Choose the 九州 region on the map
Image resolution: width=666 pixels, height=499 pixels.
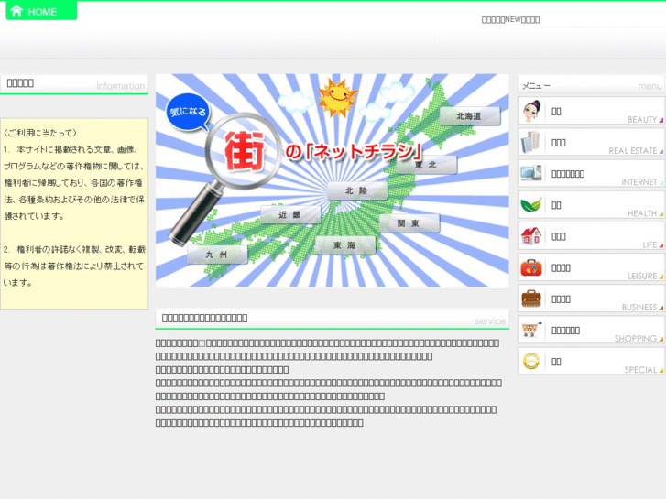tap(217, 255)
